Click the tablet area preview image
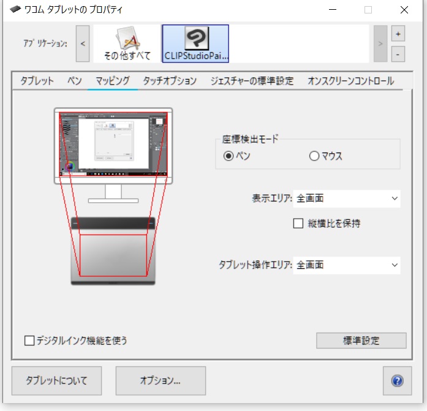427x411 pixels. point(113,251)
